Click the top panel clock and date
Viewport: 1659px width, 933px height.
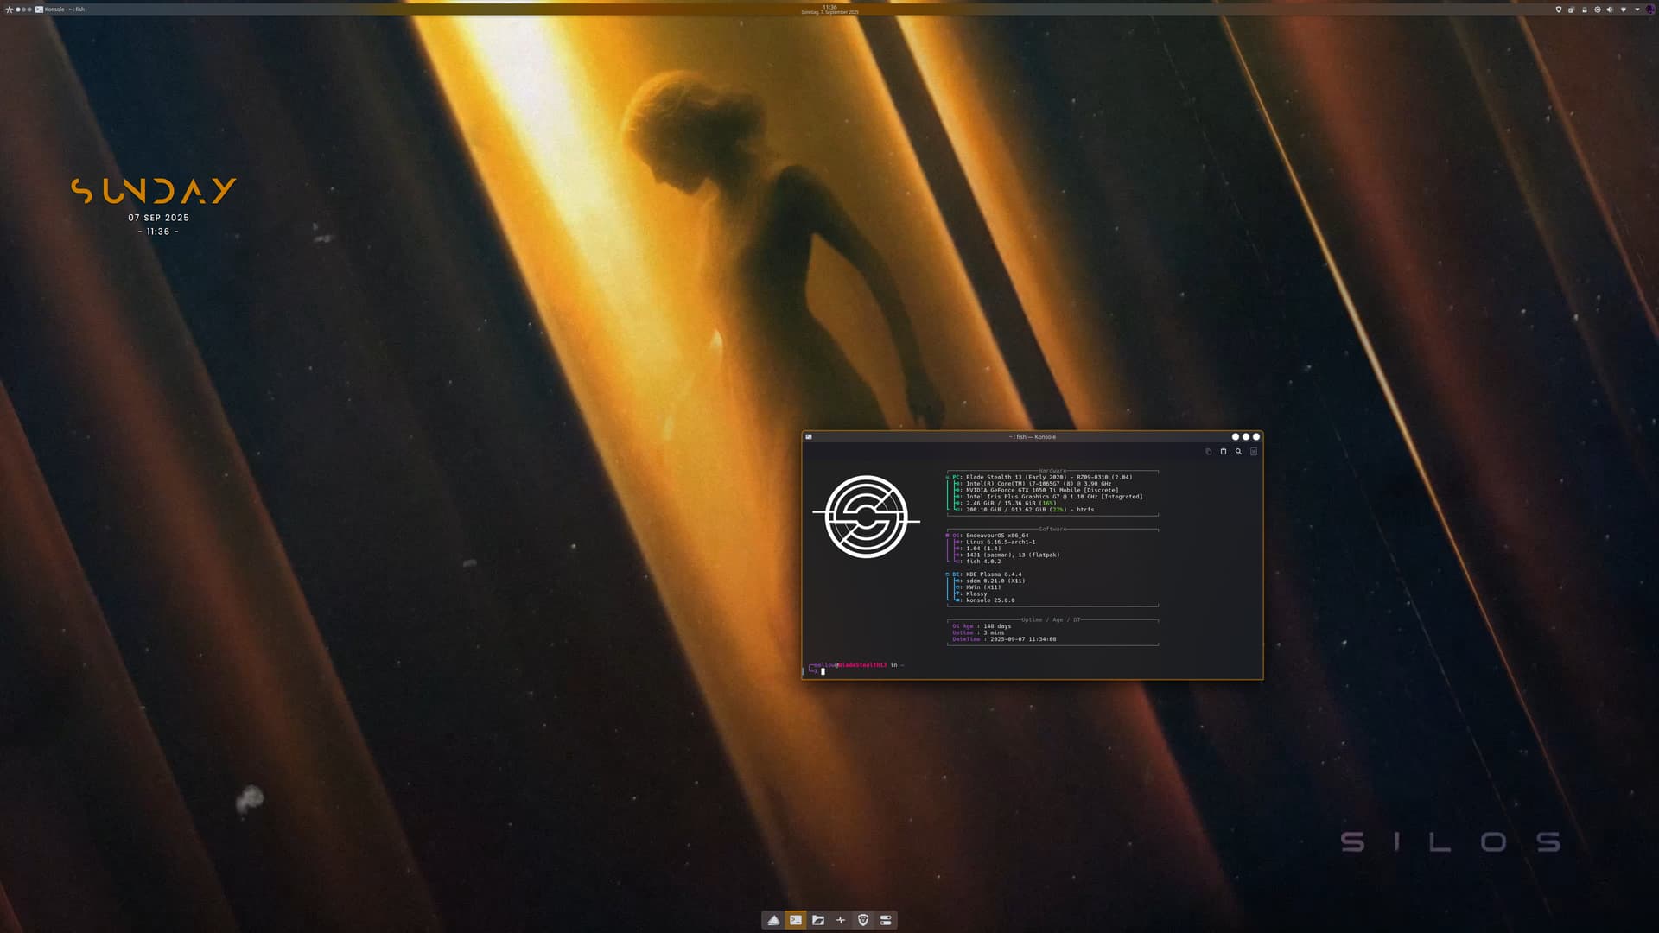829,10
